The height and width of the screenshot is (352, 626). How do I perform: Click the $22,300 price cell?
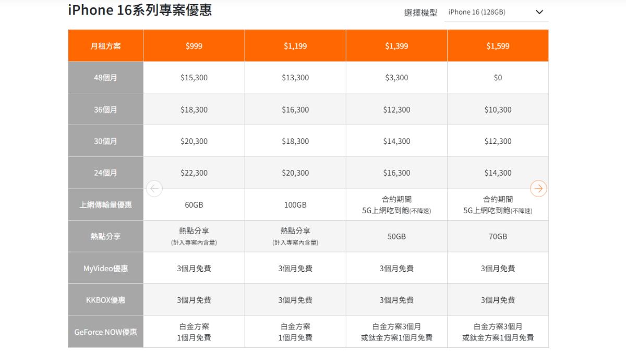click(x=194, y=173)
